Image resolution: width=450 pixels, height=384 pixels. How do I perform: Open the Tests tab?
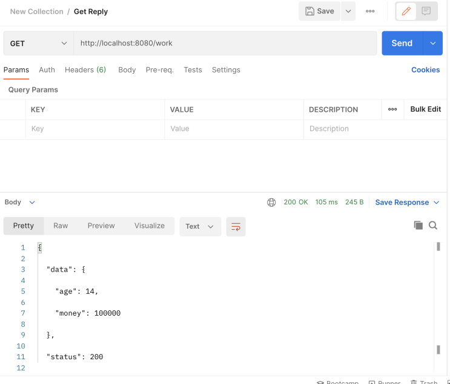(x=193, y=70)
